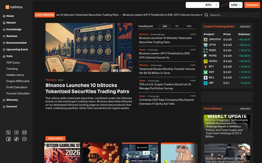Click the orange Convert button
The image size is (262, 163).
(x=252, y=5)
